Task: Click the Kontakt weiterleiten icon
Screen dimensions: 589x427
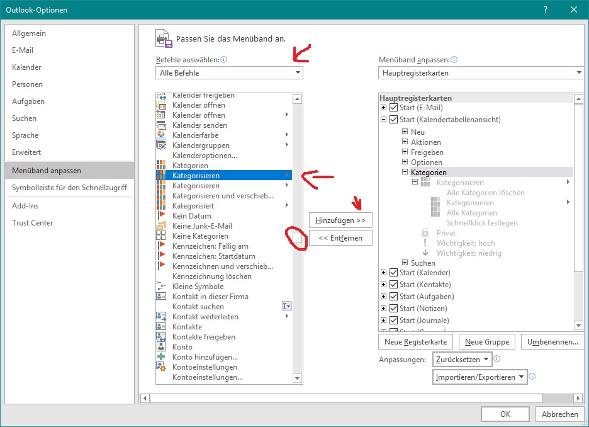Action: click(160, 317)
